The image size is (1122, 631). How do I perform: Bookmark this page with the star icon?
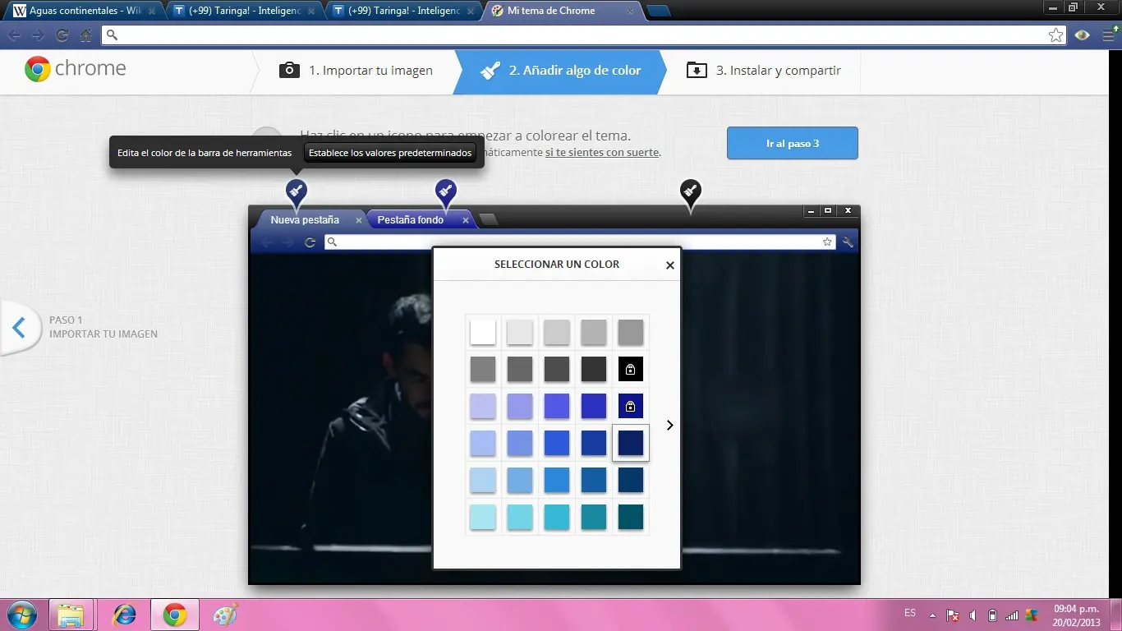click(1056, 35)
